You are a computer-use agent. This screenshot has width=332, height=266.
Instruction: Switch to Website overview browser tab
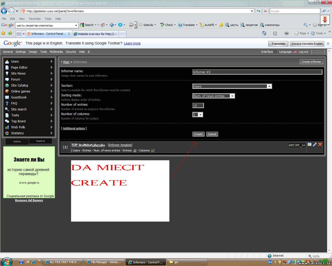pos(96,34)
